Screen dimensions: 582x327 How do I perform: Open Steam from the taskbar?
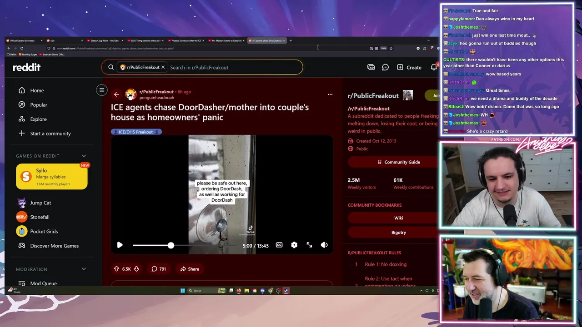click(x=286, y=291)
